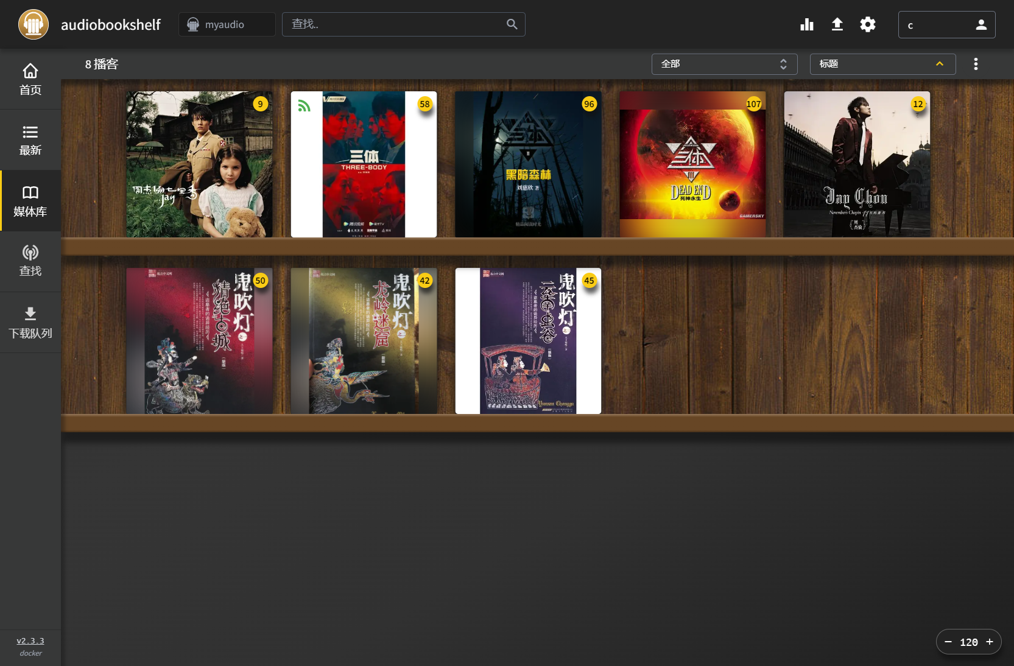Go to 首页 home in sidebar
Screen dimensions: 1014x666
pyautogui.click(x=30, y=79)
